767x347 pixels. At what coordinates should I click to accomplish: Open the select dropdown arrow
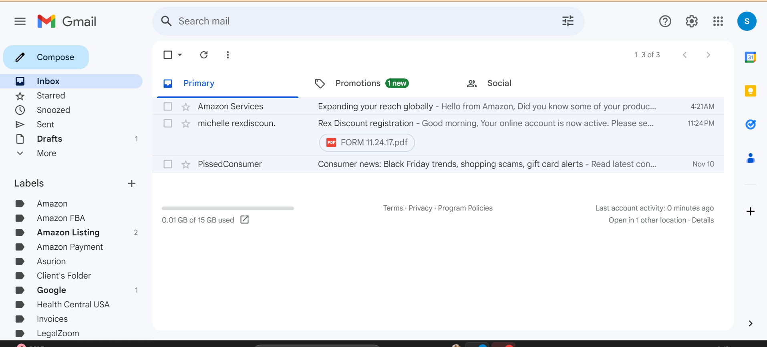[180, 55]
